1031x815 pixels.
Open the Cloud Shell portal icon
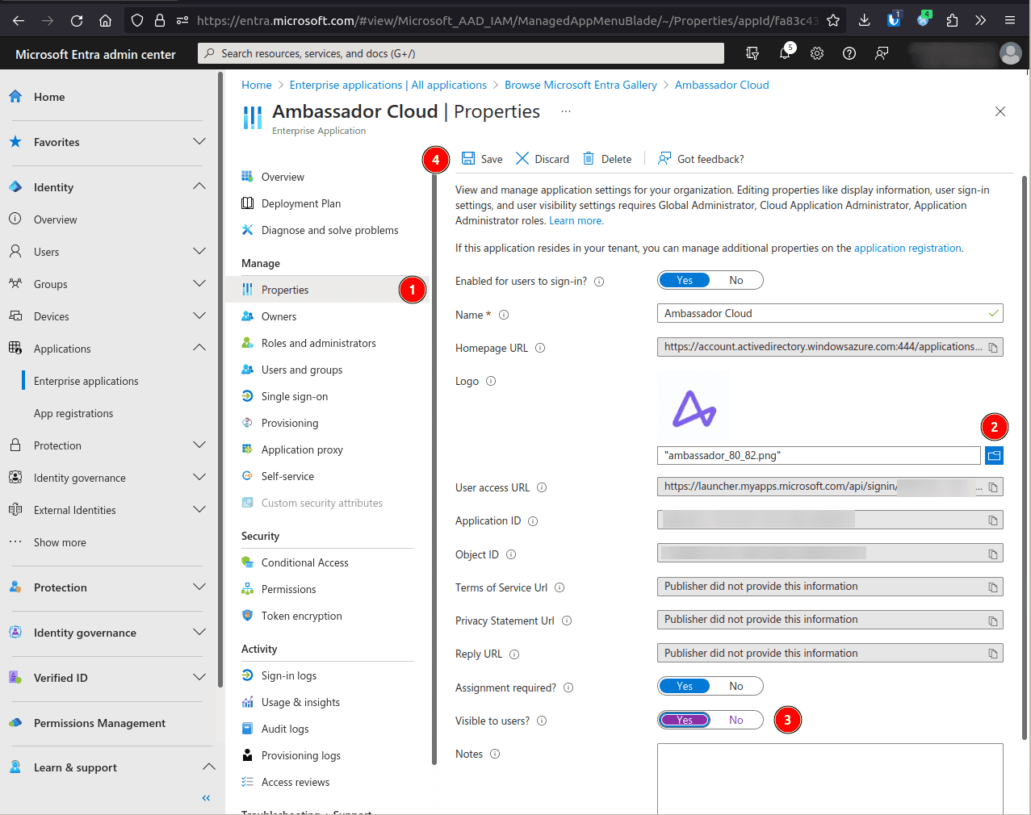(x=752, y=53)
